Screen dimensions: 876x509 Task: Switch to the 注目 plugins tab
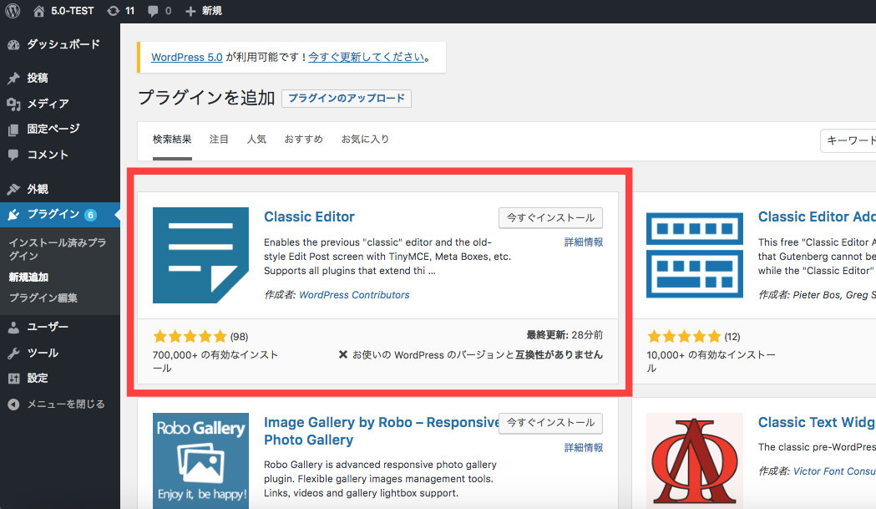click(x=218, y=139)
